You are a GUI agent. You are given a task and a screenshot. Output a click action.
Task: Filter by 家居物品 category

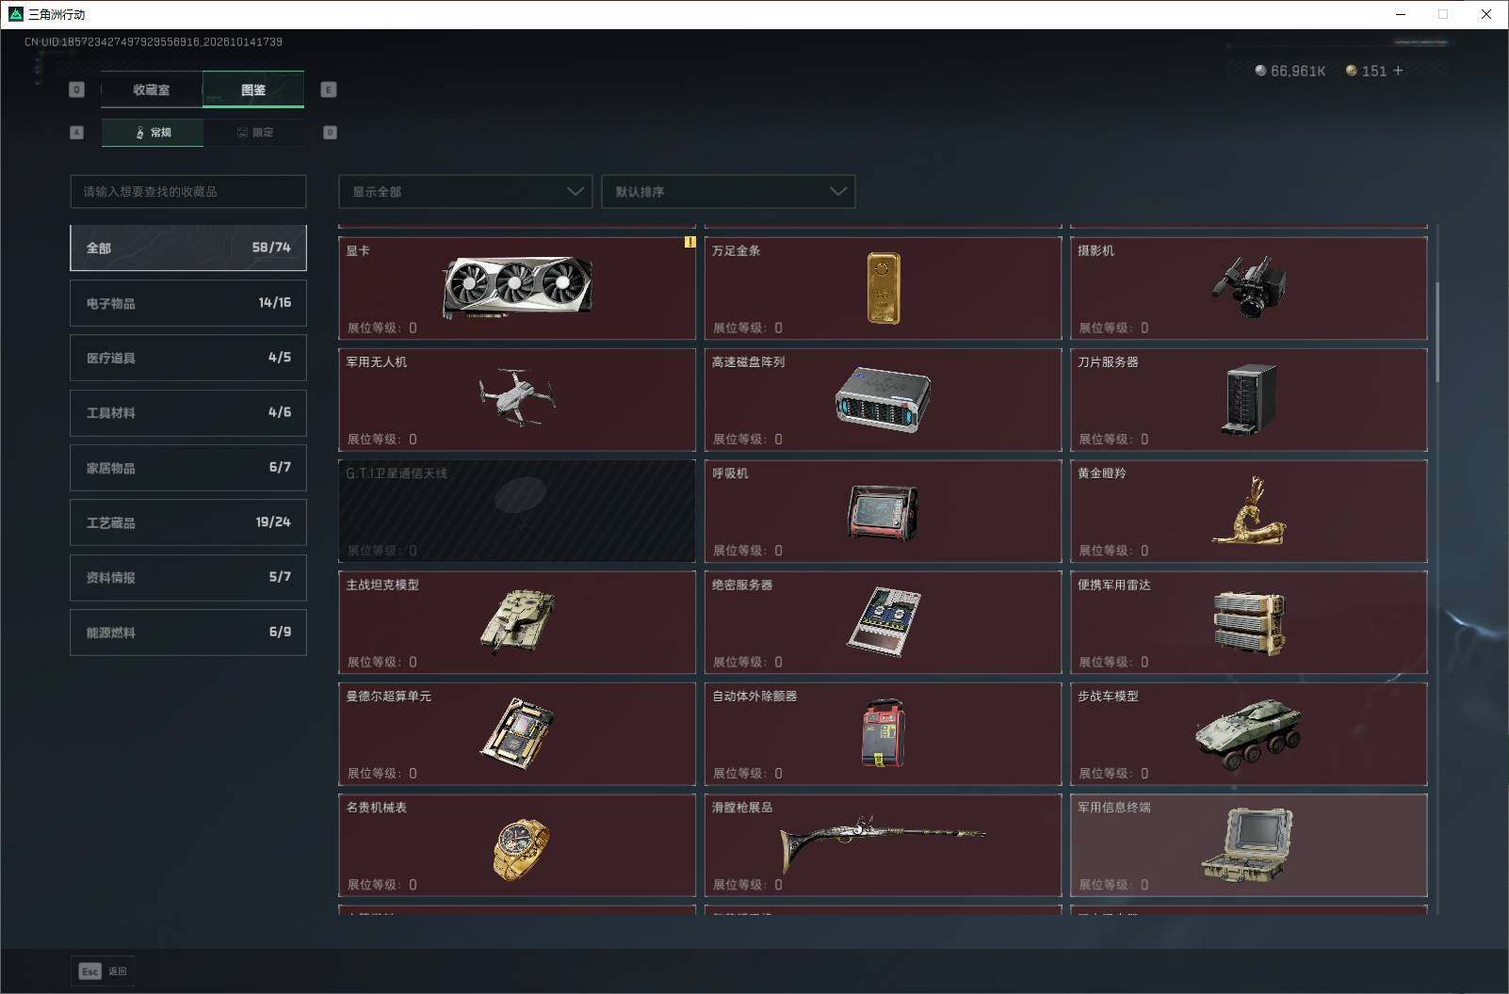tap(188, 468)
